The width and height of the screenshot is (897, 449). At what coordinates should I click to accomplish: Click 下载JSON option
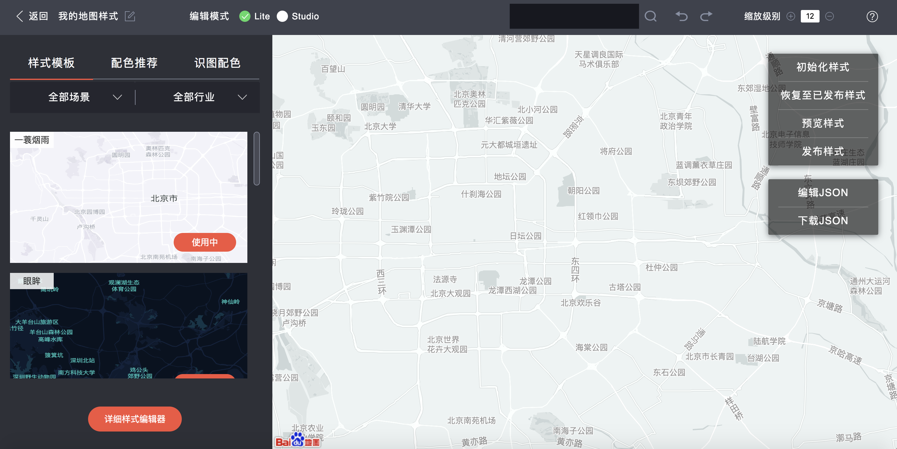tap(823, 221)
